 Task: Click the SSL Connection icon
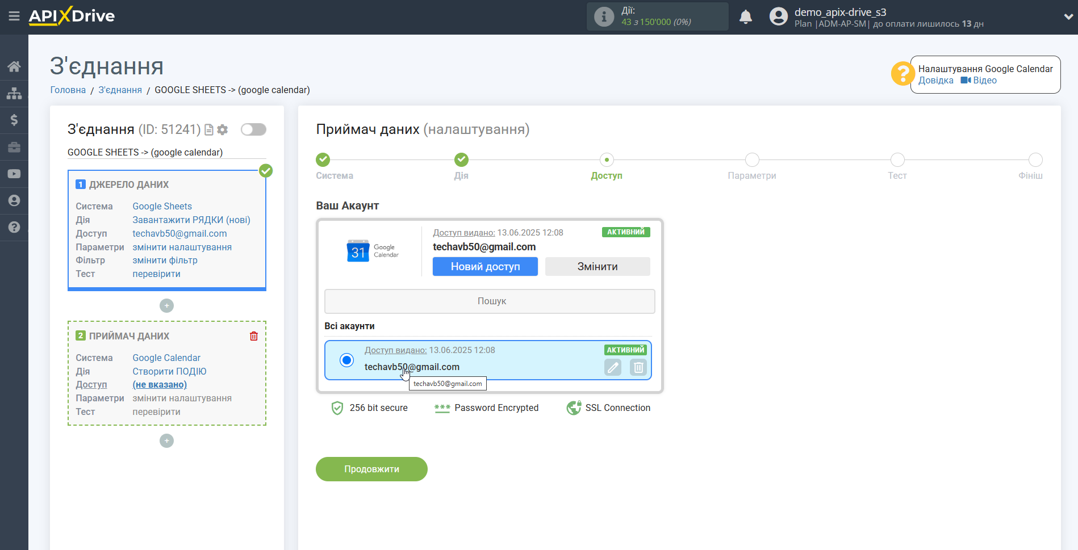click(x=574, y=408)
